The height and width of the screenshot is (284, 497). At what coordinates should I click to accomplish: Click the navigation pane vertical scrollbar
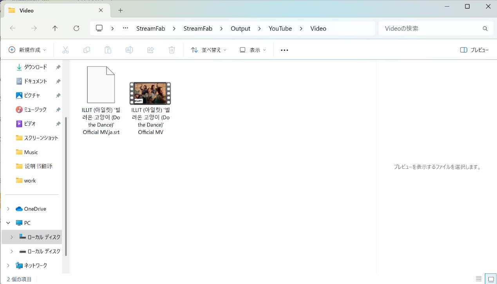[66, 186]
